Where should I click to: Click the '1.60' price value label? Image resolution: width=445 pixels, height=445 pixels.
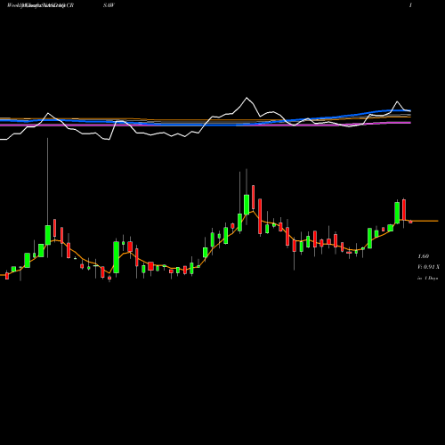423,256
